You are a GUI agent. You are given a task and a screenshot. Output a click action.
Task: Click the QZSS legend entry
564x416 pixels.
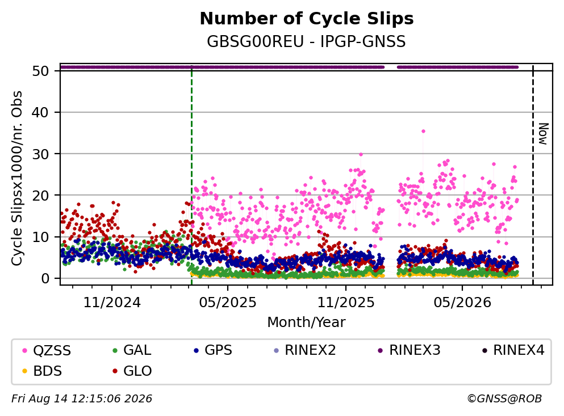pyautogui.click(x=47, y=350)
